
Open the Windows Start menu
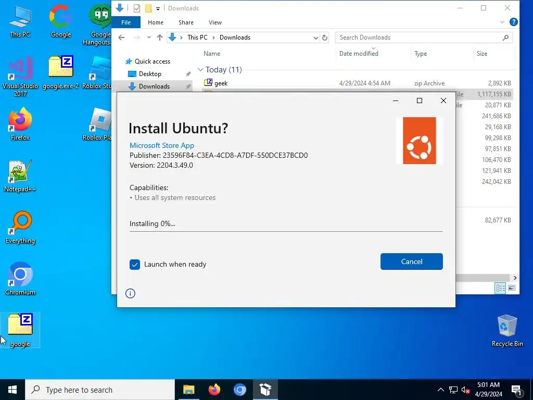[x=12, y=390]
